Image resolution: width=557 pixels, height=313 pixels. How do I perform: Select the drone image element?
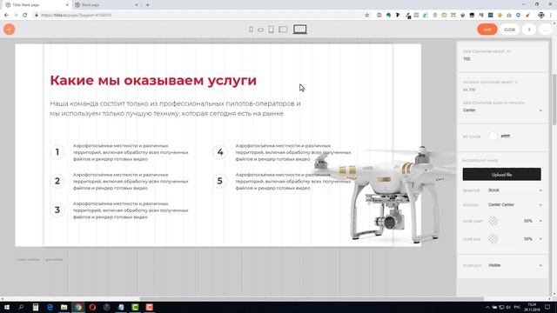click(386, 195)
